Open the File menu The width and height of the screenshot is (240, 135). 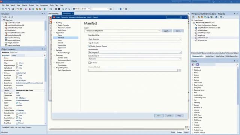(x=3, y=5)
